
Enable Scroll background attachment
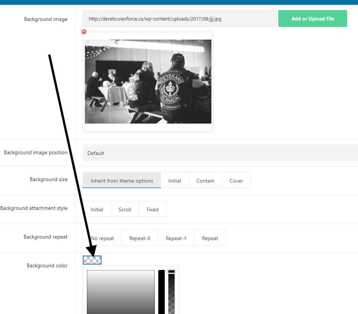click(125, 209)
